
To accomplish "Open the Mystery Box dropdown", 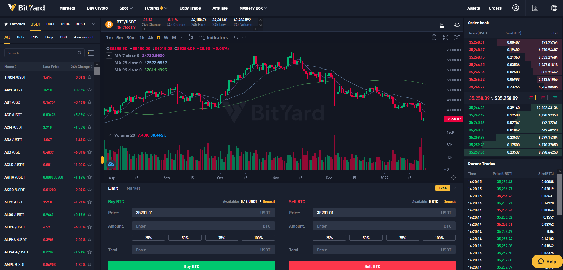I will [253, 8].
